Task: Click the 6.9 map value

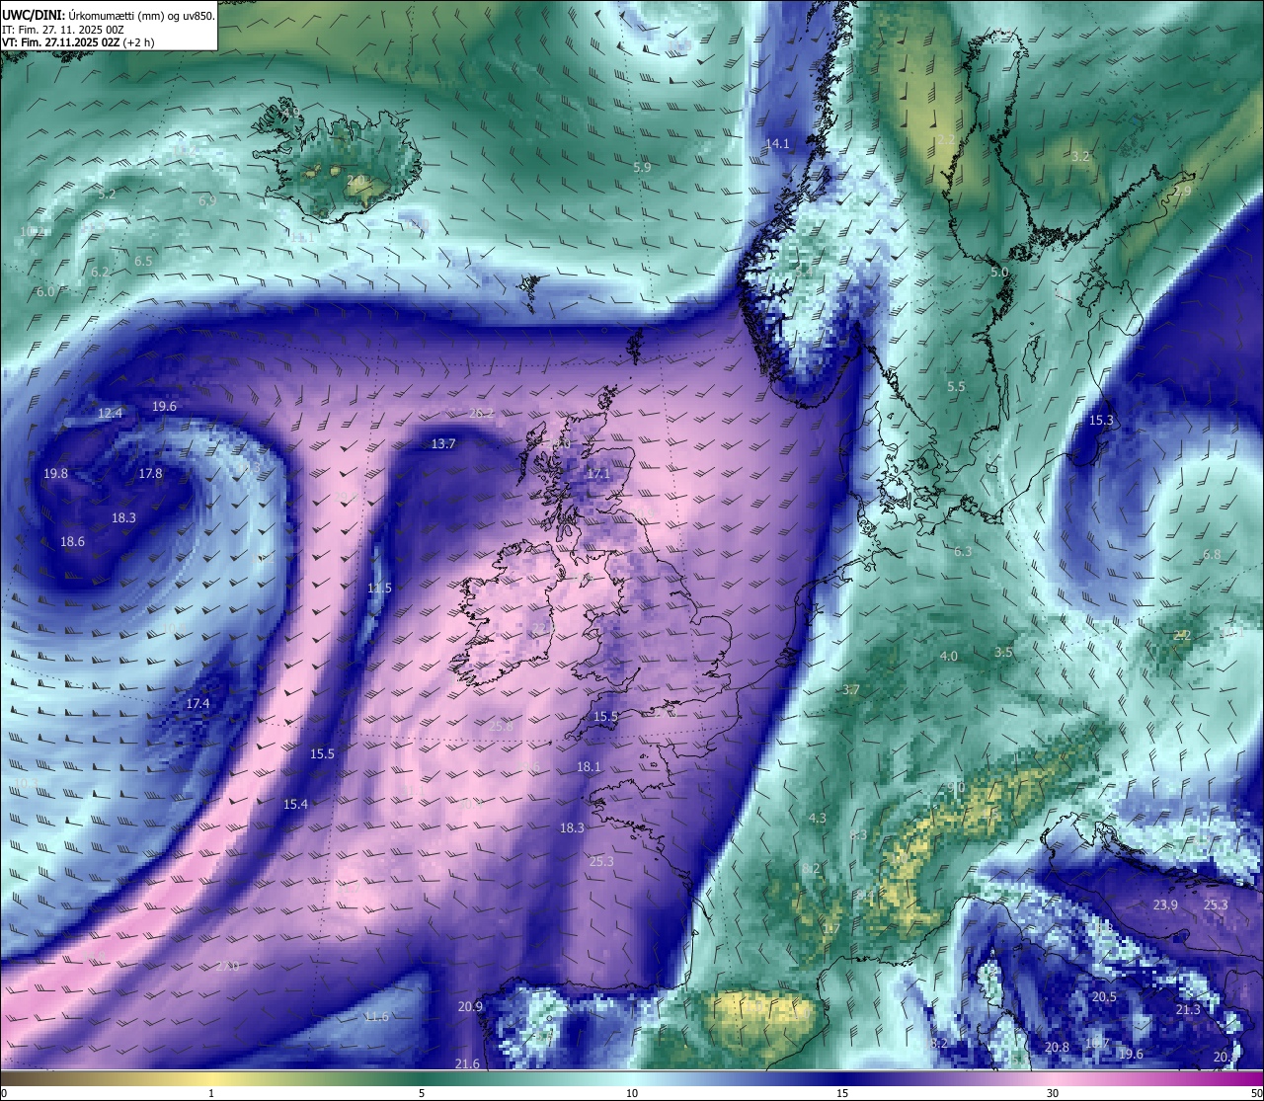Action: tap(207, 201)
